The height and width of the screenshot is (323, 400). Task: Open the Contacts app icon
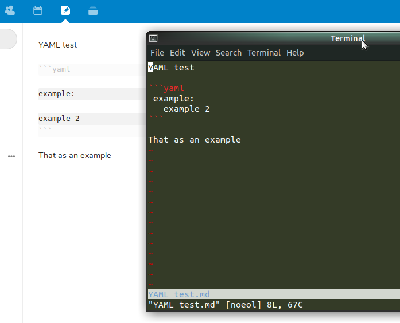[x=10, y=10]
